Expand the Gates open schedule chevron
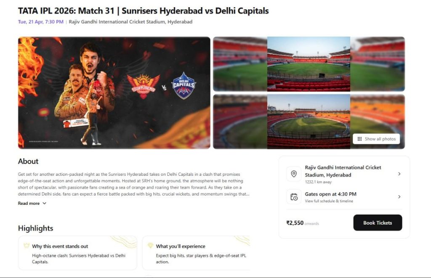431x278 pixels. pos(399,196)
